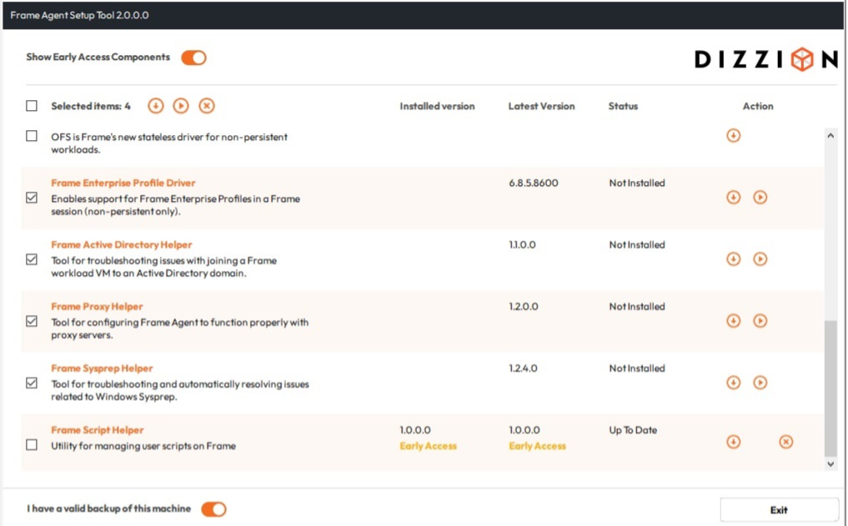Screen dimensions: 848x526
Task: Click the Frame Sysprep Helper title link
Action: coord(102,368)
